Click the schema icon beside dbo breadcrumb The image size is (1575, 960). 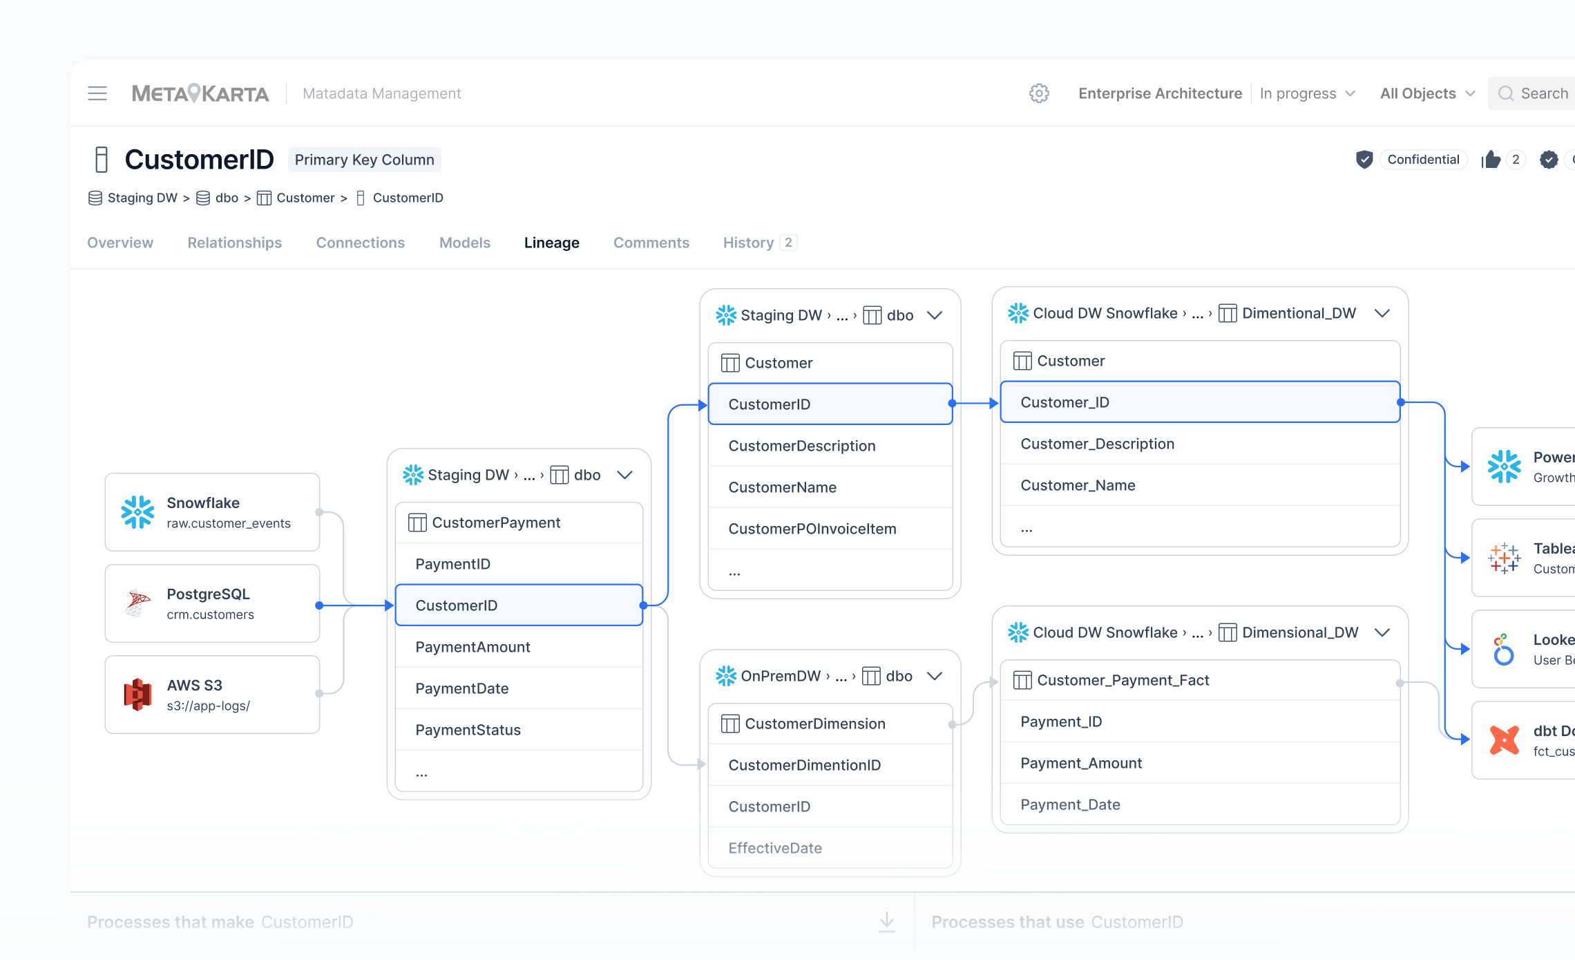pos(203,198)
